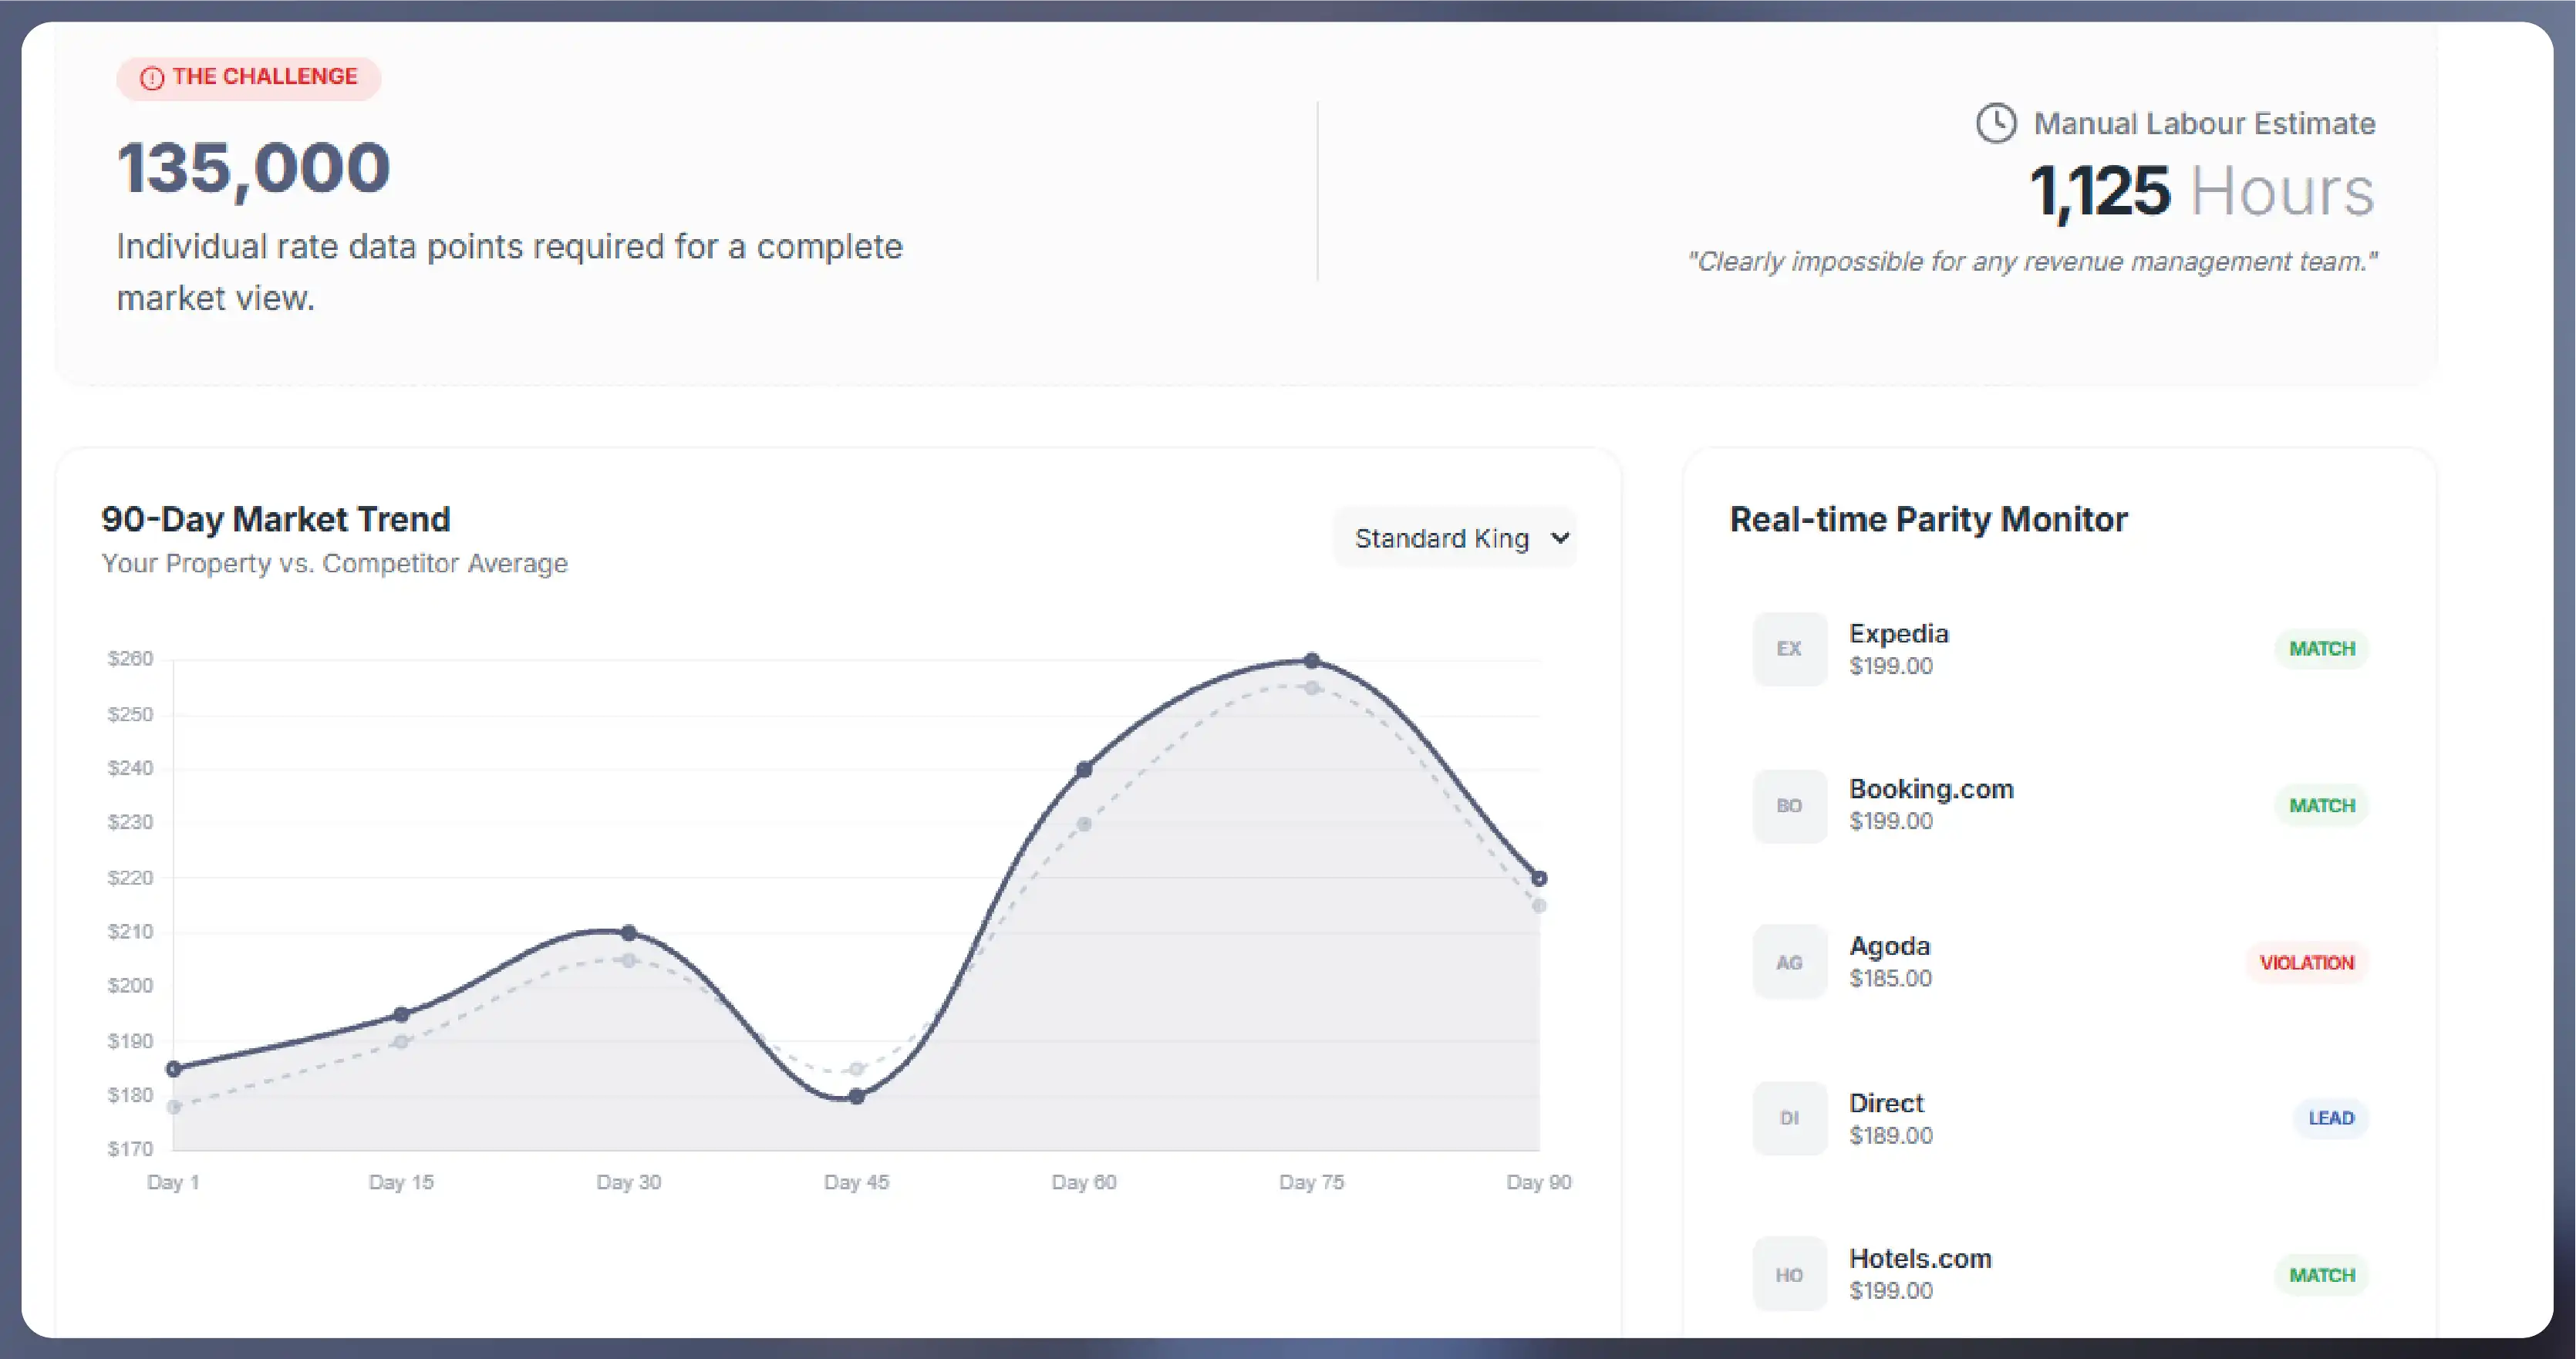This screenshot has height=1359, width=2576.
Task: Select the Agoda AG platform icon
Action: [x=1789, y=961]
